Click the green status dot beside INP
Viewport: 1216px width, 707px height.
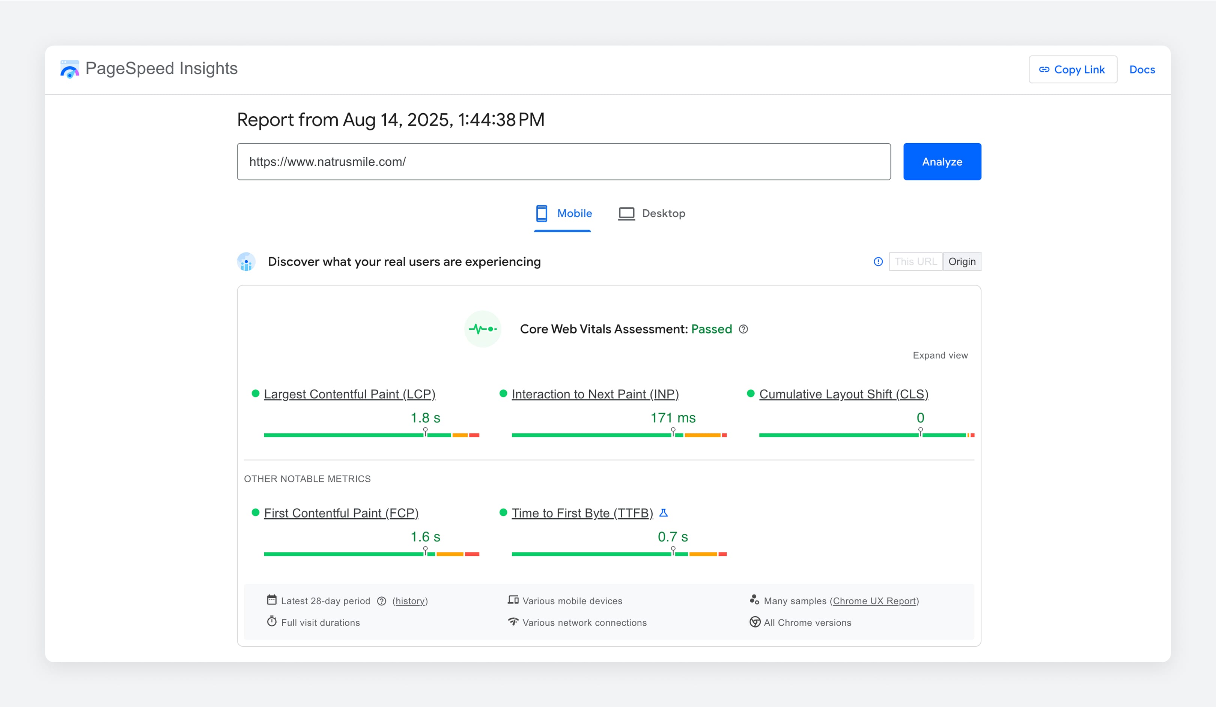coord(503,393)
